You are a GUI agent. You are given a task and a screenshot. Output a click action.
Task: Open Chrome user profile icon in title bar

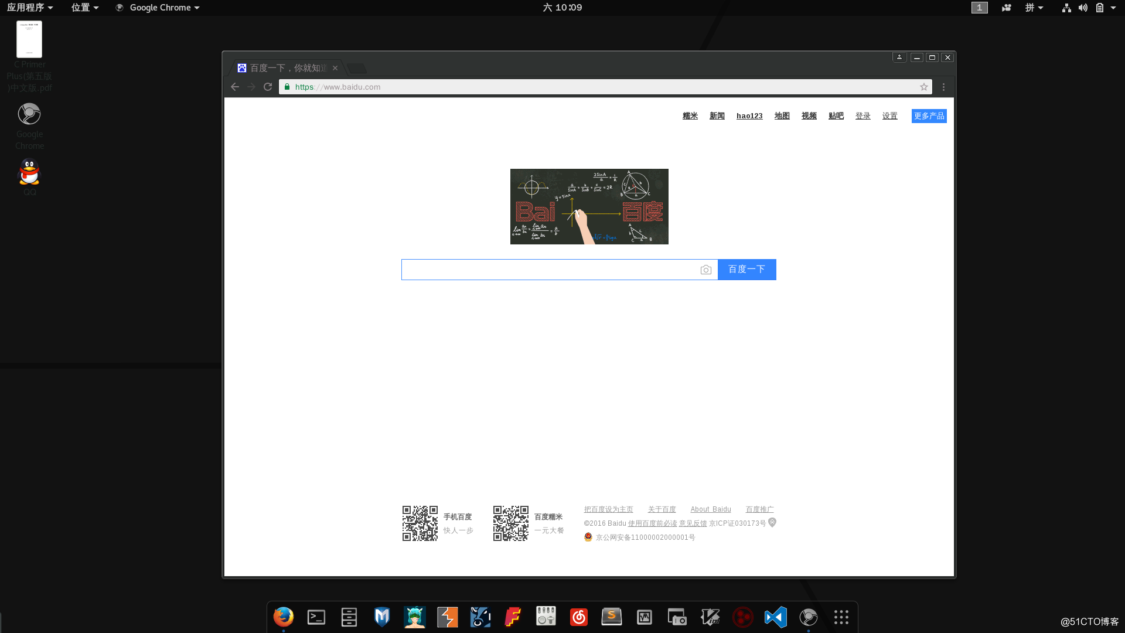click(899, 57)
